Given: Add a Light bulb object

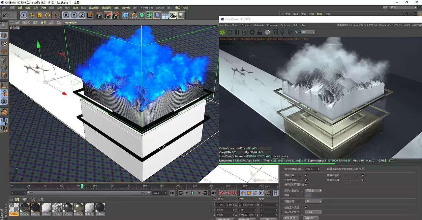Looking at the screenshot, I should coord(181,15).
